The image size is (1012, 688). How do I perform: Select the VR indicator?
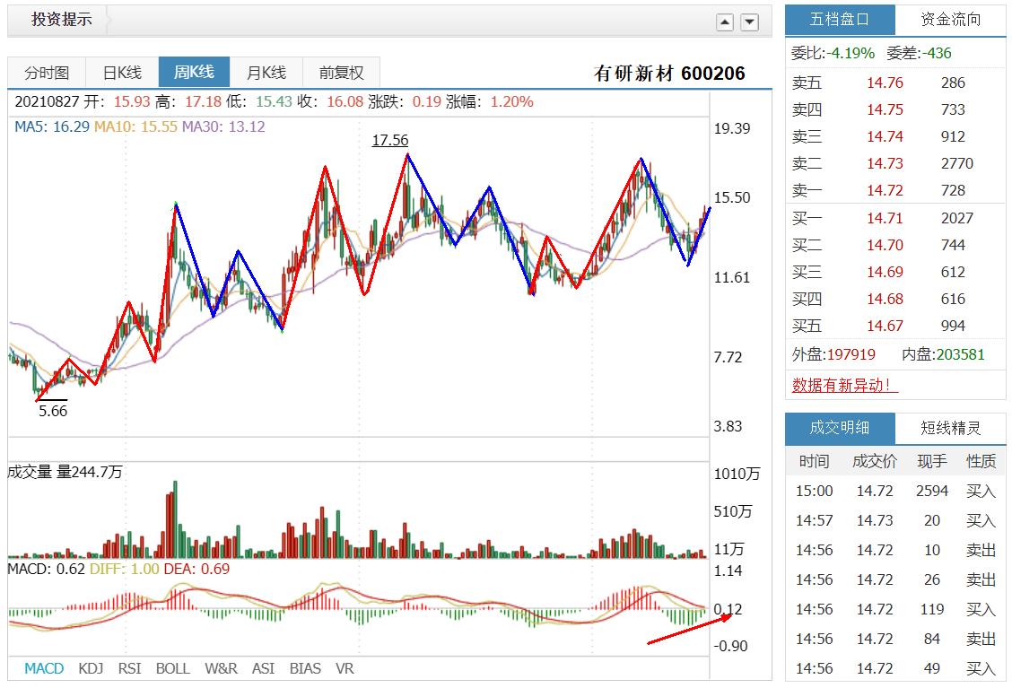[x=345, y=668]
